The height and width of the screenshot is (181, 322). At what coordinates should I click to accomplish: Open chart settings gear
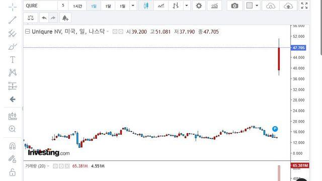pyautogui.click(x=199, y=6)
